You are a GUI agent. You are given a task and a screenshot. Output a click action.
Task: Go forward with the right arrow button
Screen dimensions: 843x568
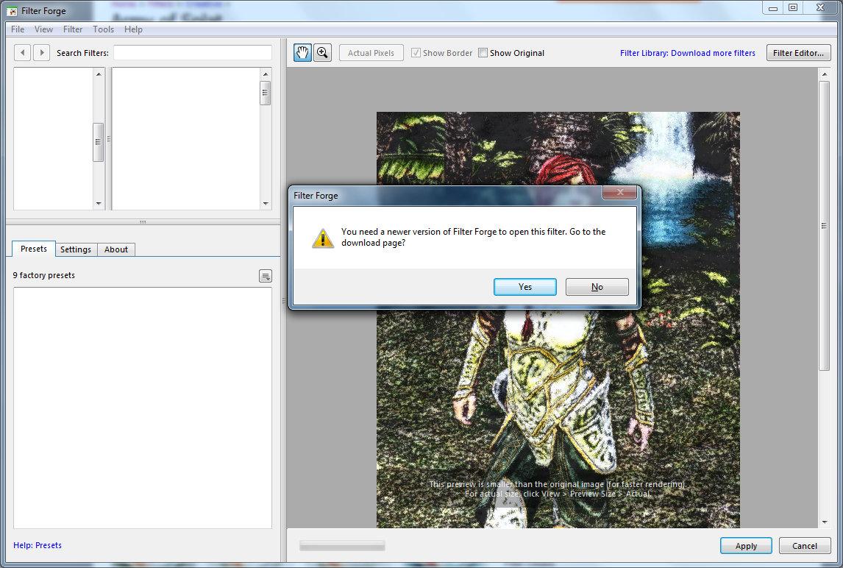tap(42, 53)
